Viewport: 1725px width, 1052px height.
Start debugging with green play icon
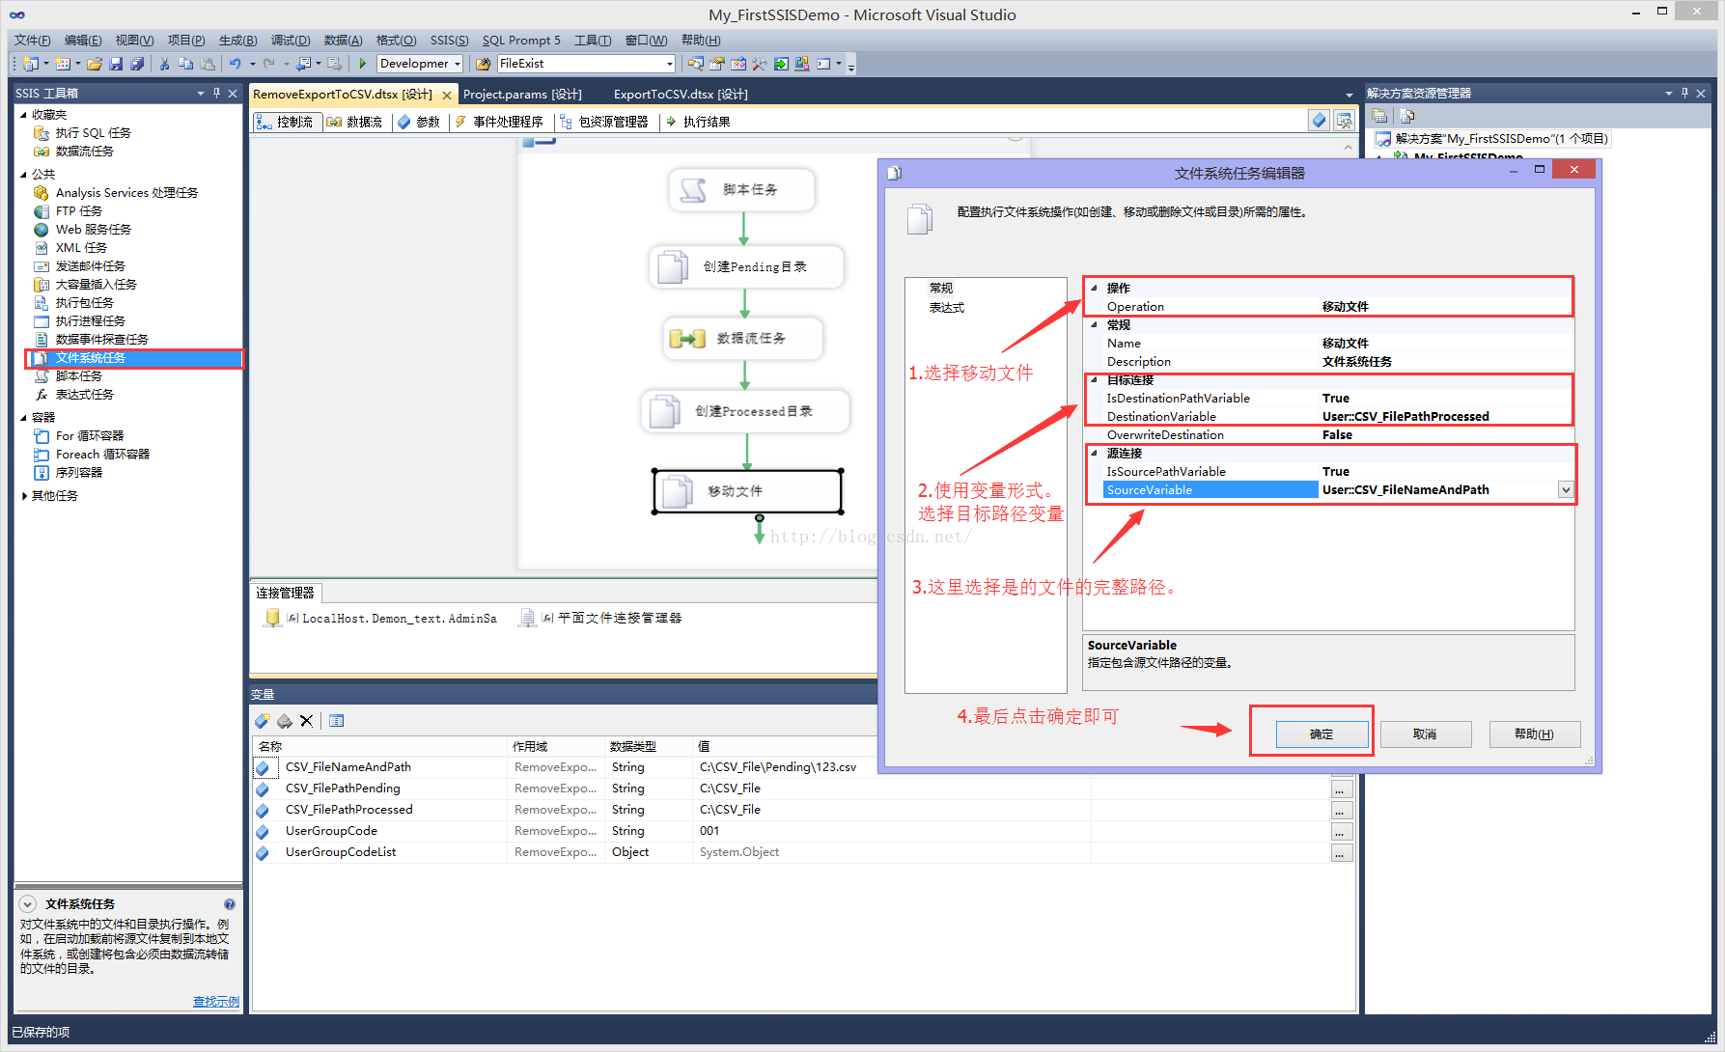pos(363,64)
